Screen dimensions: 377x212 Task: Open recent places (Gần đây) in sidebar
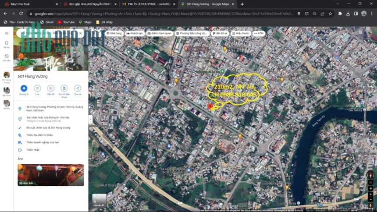coord(7,58)
